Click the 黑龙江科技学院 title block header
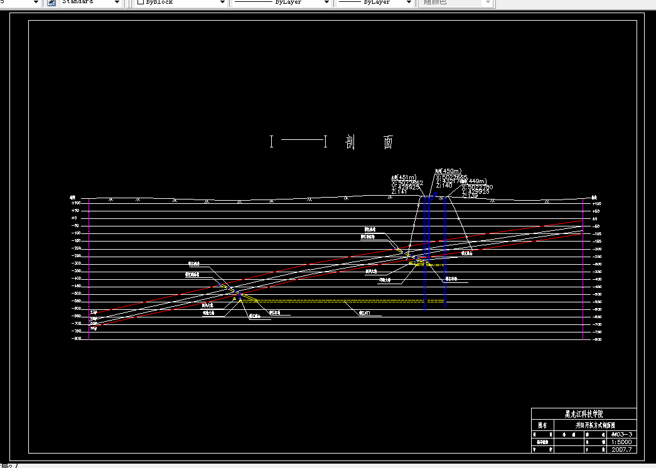This screenshot has width=656, height=468. pyautogui.click(x=584, y=414)
